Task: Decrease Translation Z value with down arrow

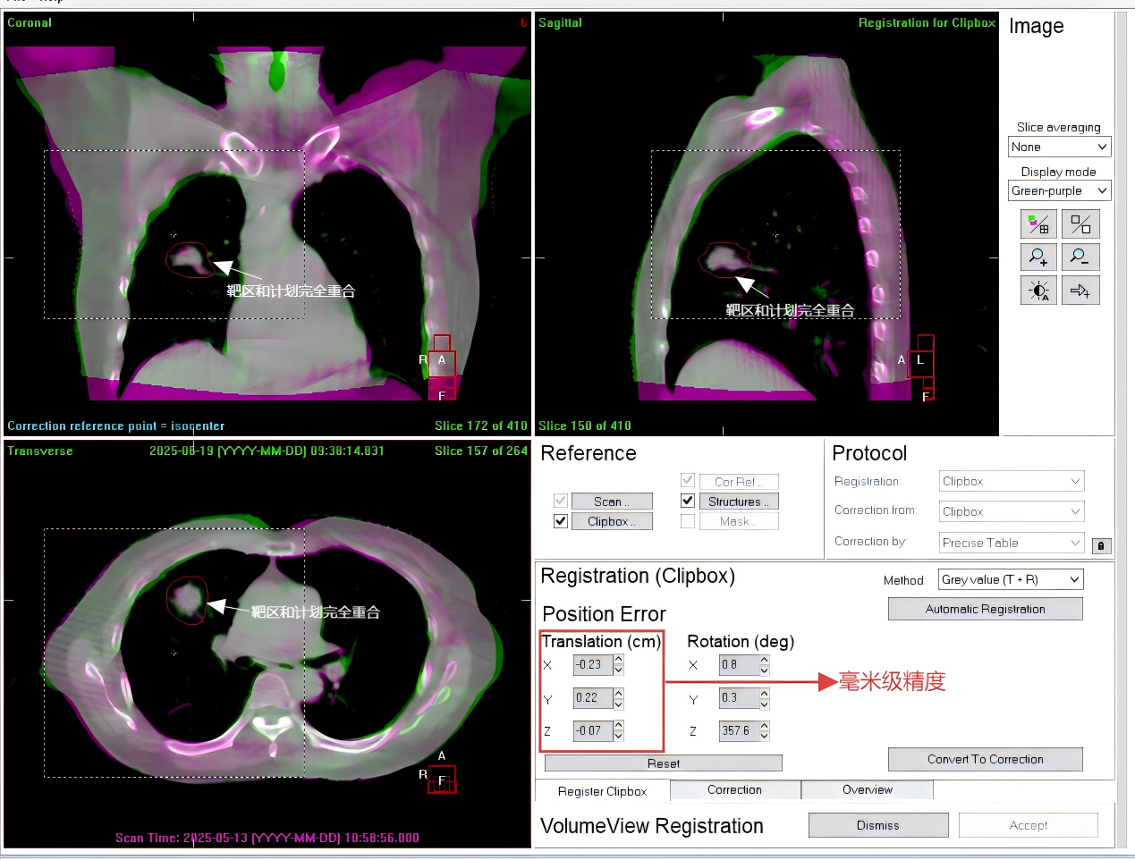Action: pos(618,736)
